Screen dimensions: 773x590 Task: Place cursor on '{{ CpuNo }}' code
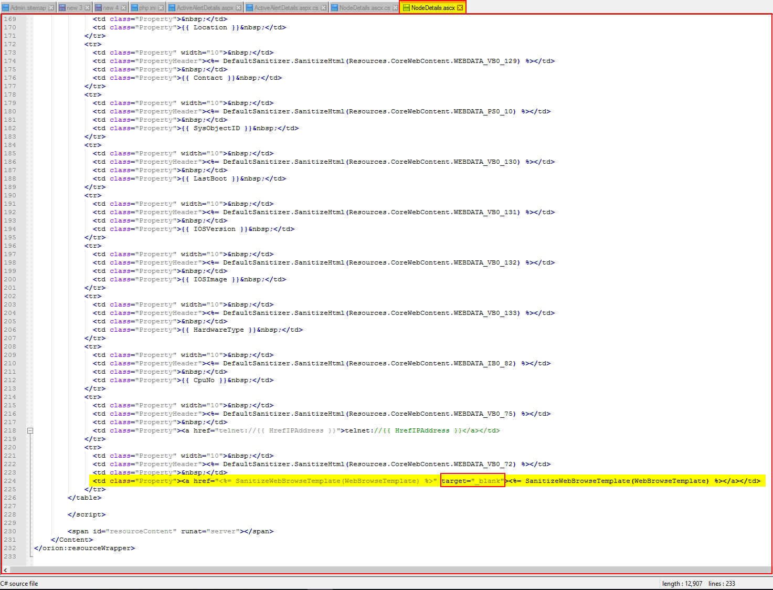204,380
